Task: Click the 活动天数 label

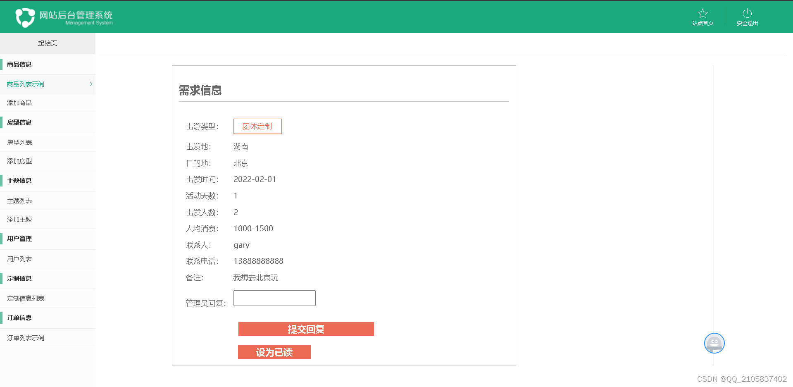Action: pyautogui.click(x=202, y=196)
